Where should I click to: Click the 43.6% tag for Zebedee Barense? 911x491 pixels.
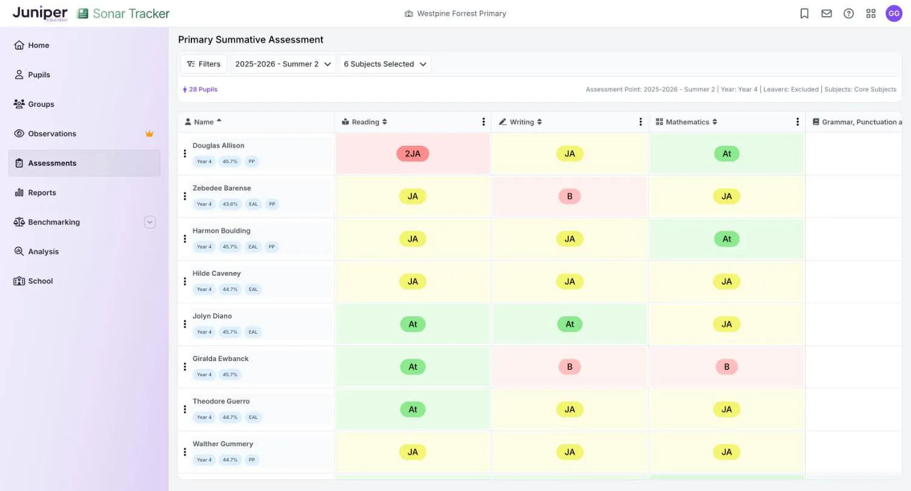click(x=230, y=204)
